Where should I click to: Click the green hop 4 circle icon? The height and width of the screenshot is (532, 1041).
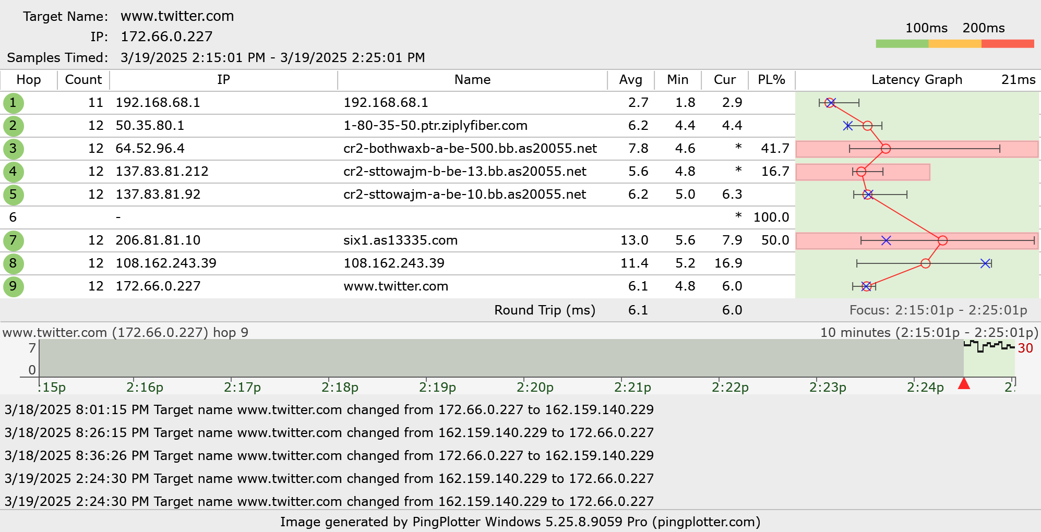coord(13,172)
